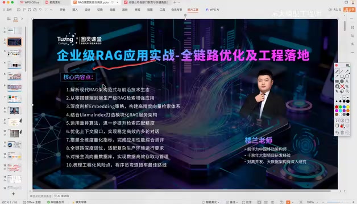Open the quick access toolbar dropdown arrow

tap(51, 10)
